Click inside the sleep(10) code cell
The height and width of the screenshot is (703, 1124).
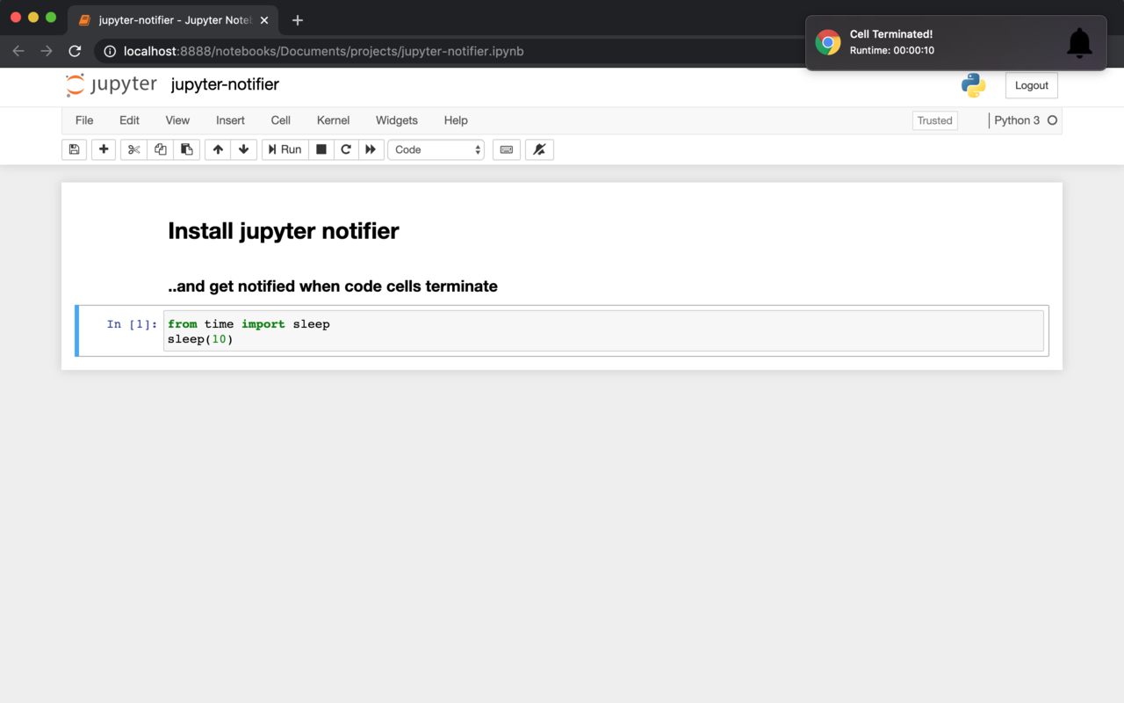click(603, 331)
